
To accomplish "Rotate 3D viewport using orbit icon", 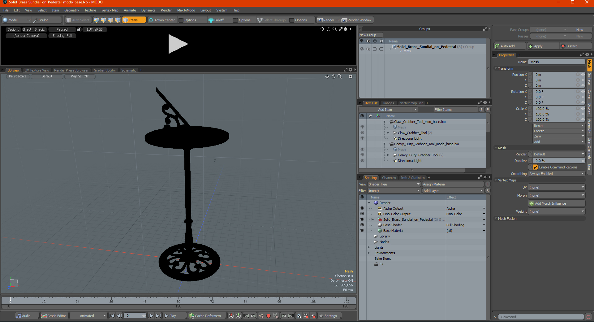I will 333,76.
